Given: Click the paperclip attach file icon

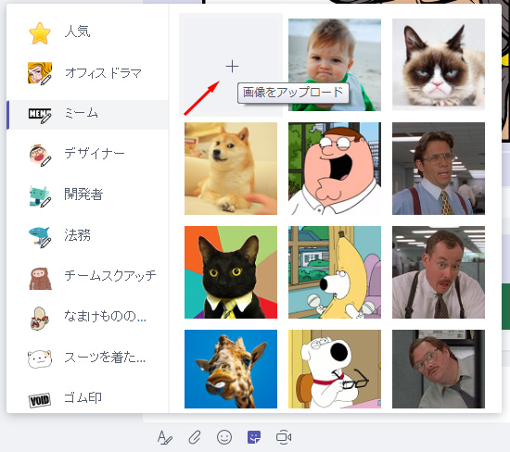Looking at the screenshot, I should [195, 437].
